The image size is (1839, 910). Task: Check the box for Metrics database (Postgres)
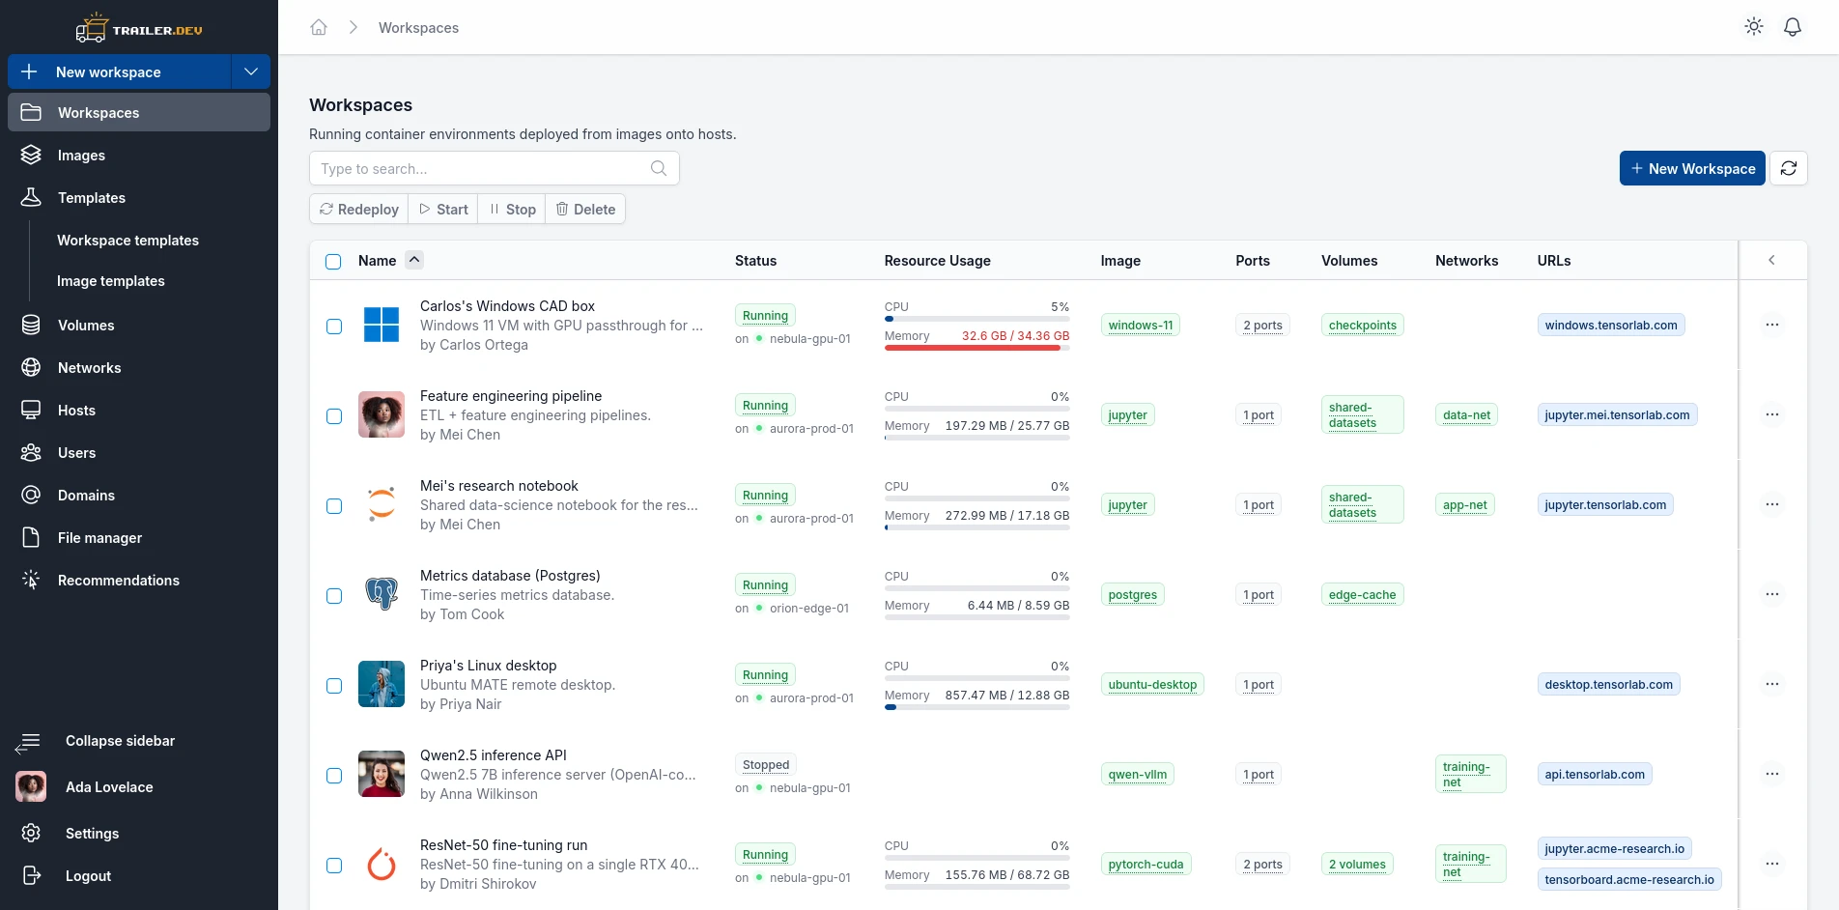tap(334, 596)
